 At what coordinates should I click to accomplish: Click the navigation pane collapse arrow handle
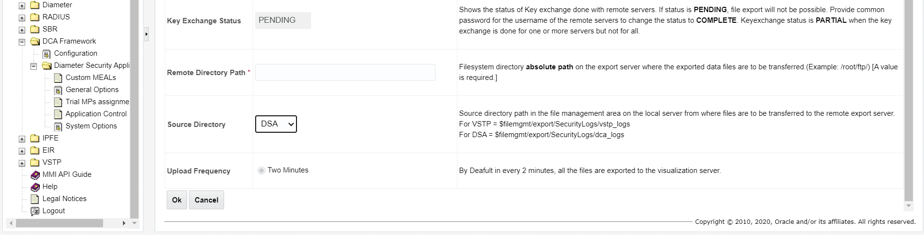[x=146, y=34]
